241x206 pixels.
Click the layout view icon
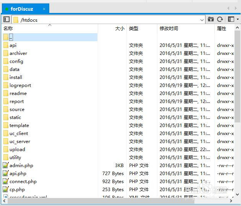click(x=231, y=19)
